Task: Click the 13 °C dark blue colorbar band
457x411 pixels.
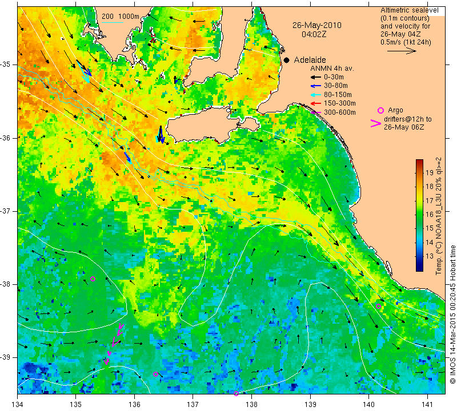Action: tap(419, 256)
